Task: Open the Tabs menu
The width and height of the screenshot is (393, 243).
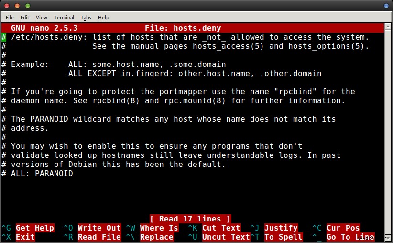Action: click(x=86, y=18)
